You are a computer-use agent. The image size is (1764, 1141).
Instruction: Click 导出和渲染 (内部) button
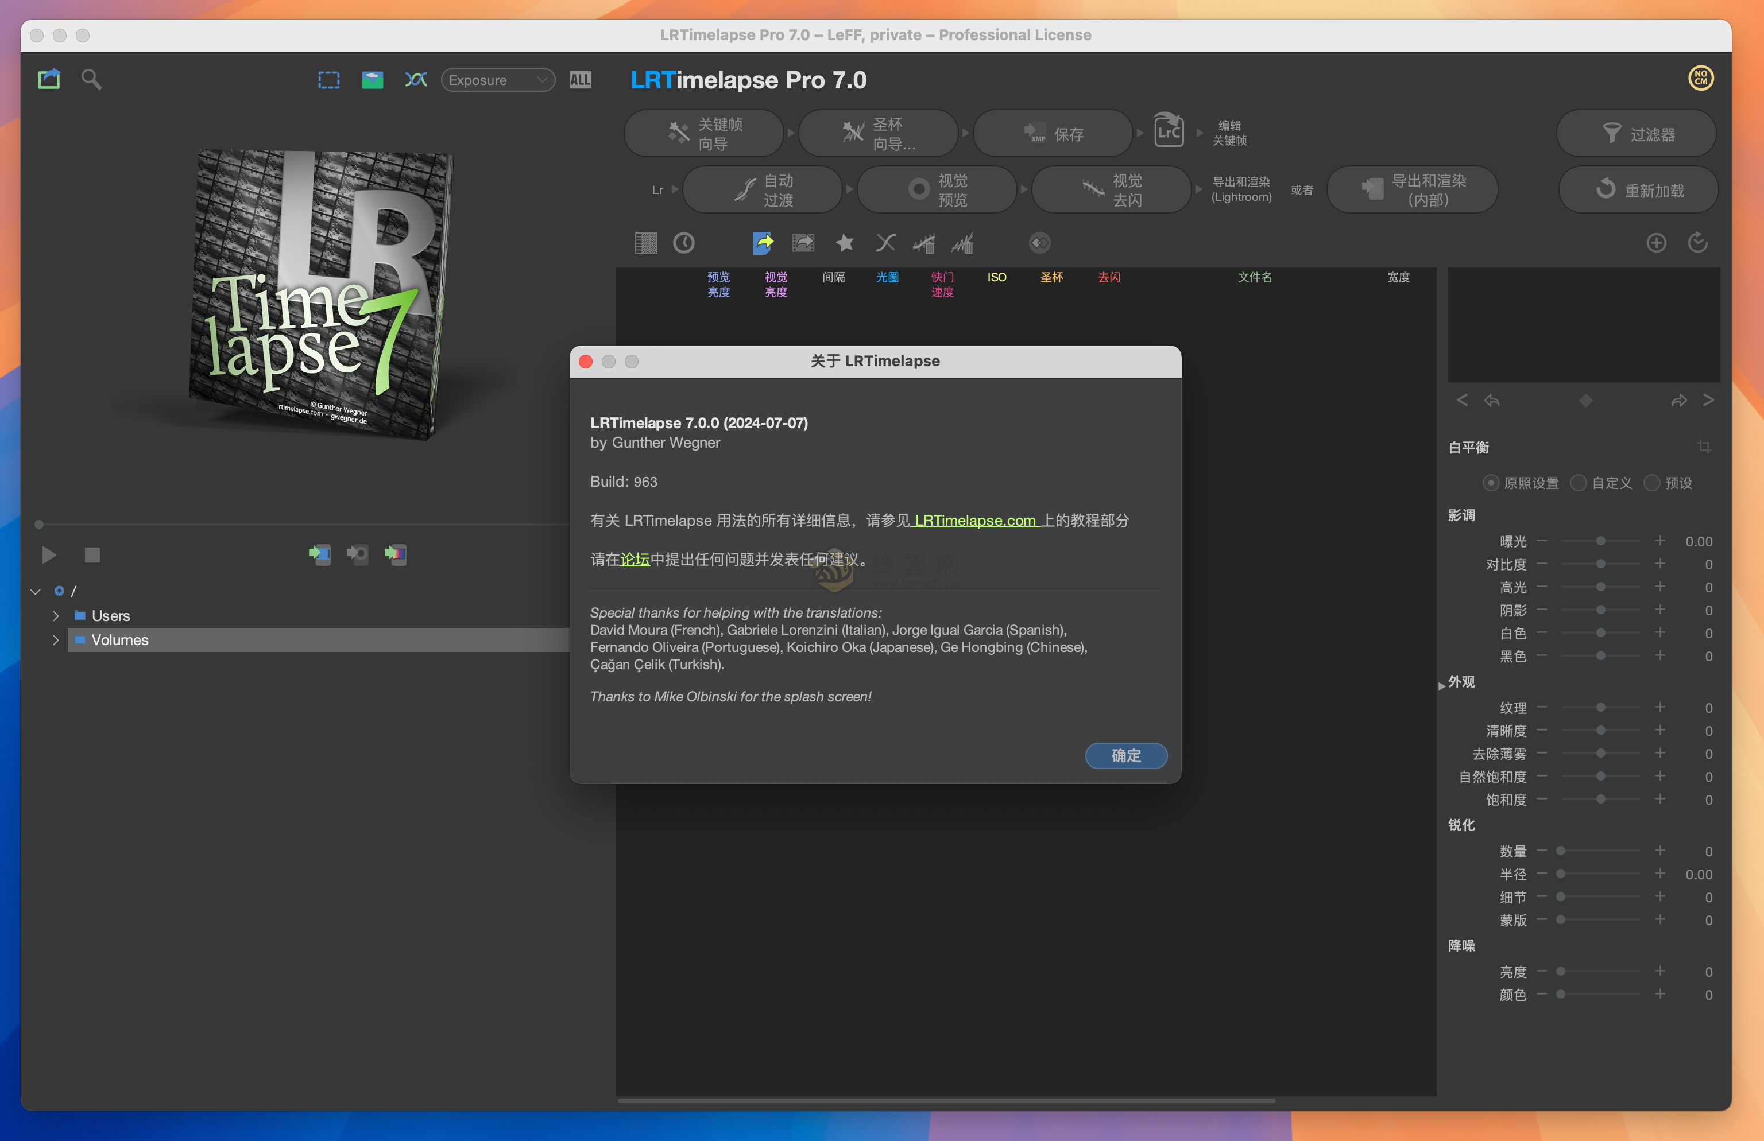[1412, 189]
